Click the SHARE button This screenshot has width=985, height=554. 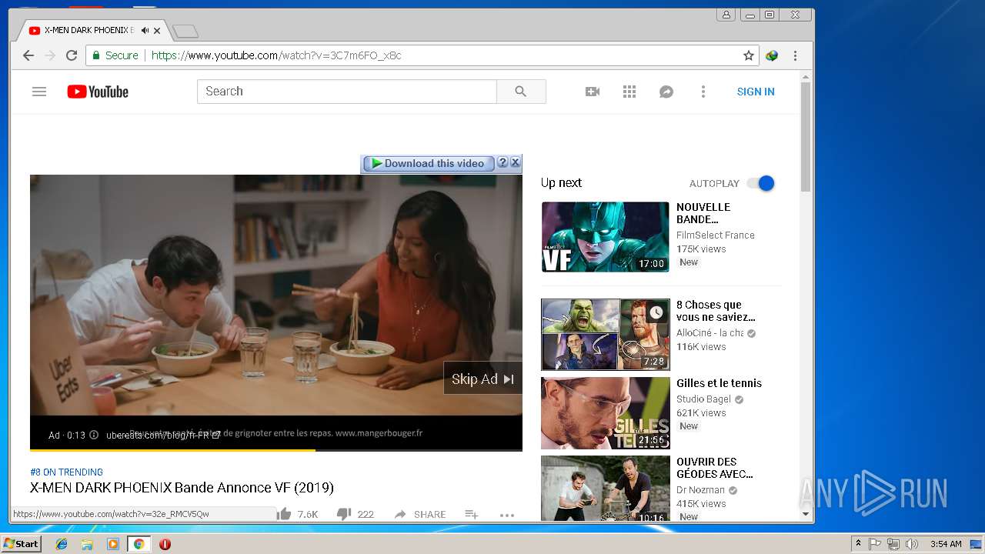420,514
